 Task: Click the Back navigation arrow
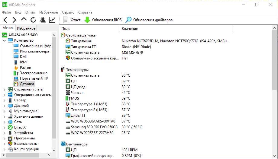pos(5,20)
